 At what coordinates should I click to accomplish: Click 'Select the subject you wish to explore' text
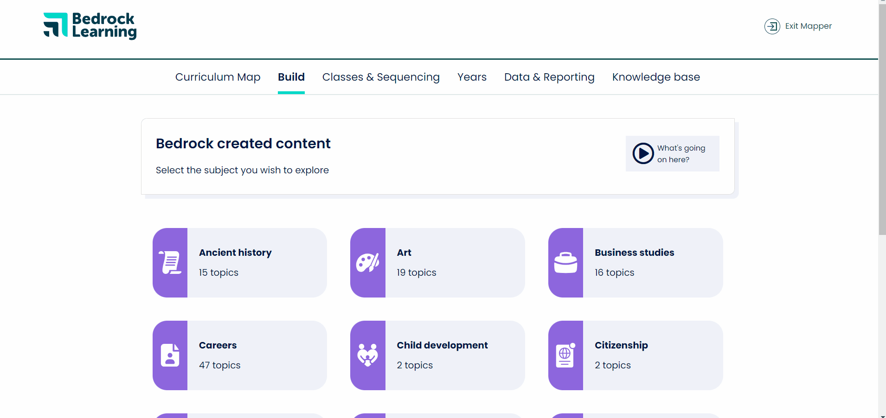point(242,170)
